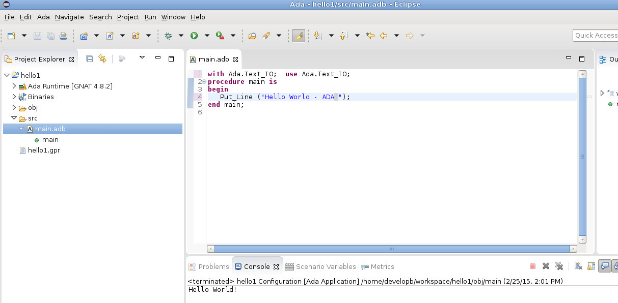Minimize the editor area
Viewport: 618px width, 303px height.
pos(569,58)
